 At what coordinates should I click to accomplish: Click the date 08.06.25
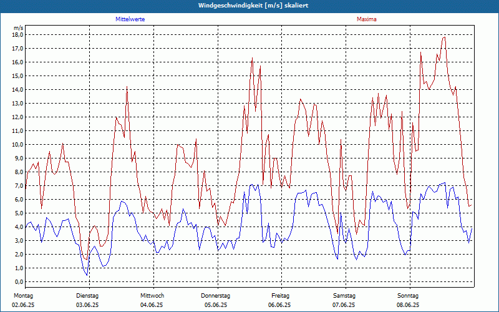pyautogui.click(x=408, y=305)
